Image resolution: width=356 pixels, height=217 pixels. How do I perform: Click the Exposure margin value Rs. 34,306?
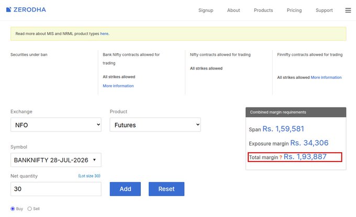coord(309,143)
